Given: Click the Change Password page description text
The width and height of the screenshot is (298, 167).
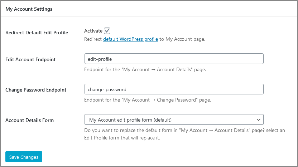Looking at the screenshot, I should pyautogui.click(x=148, y=100).
